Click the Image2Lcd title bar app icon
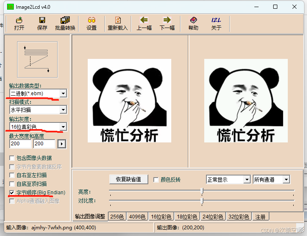The height and width of the screenshot is (236, 307). 10,7
